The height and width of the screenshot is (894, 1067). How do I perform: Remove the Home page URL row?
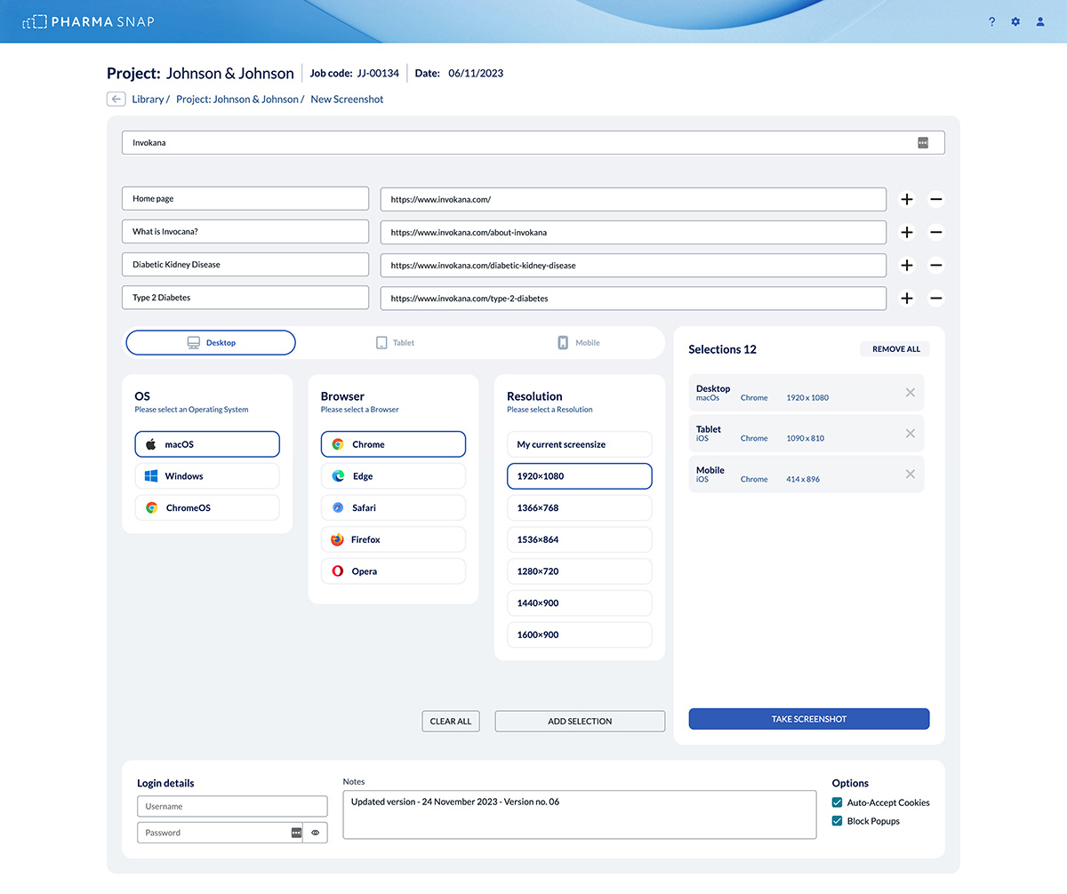(935, 199)
